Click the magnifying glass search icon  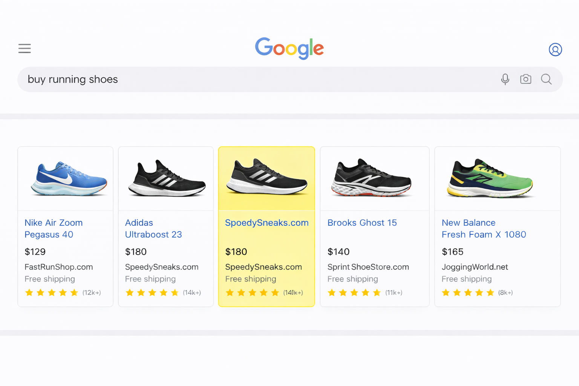pyautogui.click(x=546, y=79)
